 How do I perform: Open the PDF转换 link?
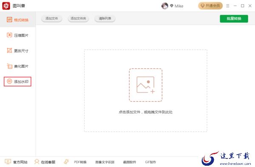click(x=80, y=162)
